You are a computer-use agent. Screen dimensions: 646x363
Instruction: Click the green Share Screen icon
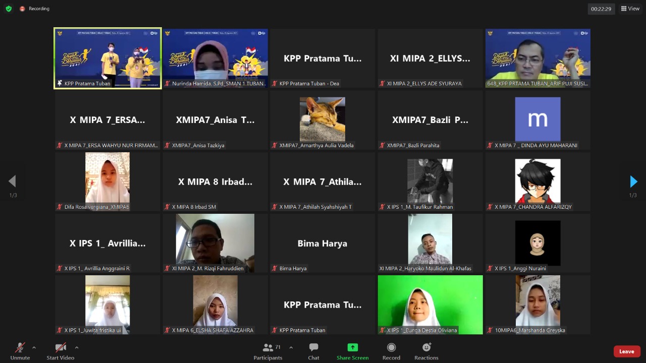(352, 347)
